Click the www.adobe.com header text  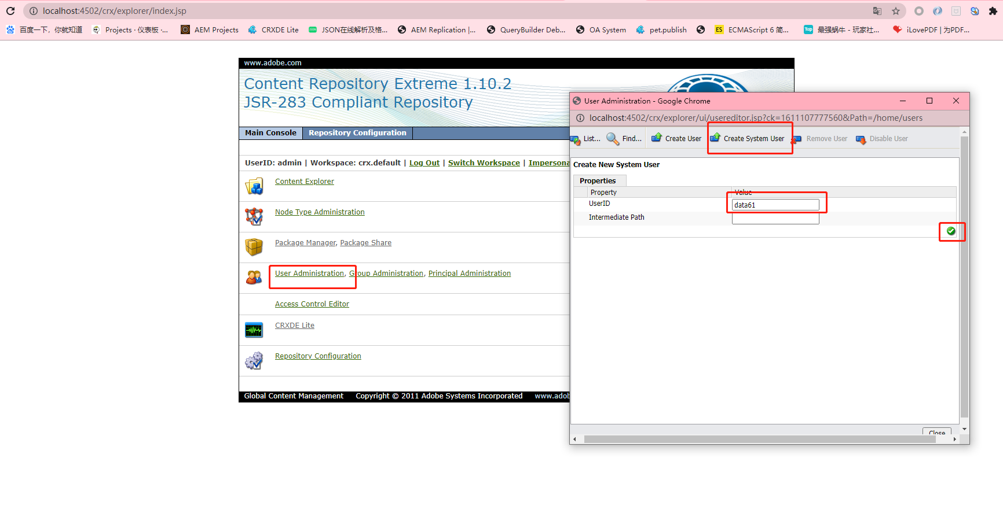[273, 63]
